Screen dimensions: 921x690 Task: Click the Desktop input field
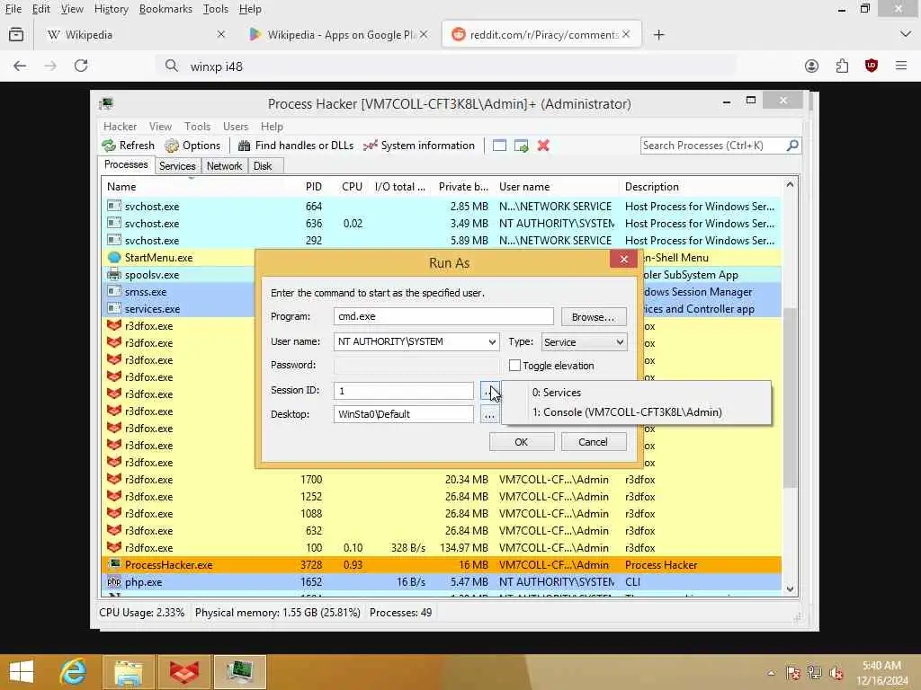click(x=404, y=414)
